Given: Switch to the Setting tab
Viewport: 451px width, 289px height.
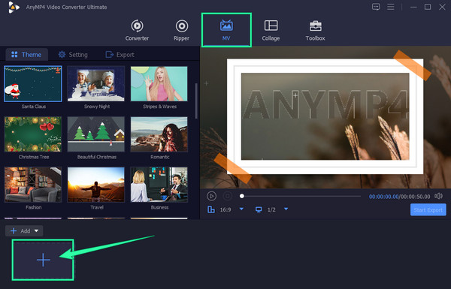Looking at the screenshot, I should [73, 54].
